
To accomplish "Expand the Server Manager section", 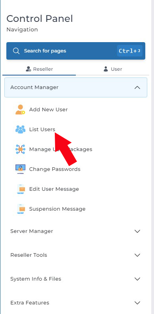I will point(76,231).
